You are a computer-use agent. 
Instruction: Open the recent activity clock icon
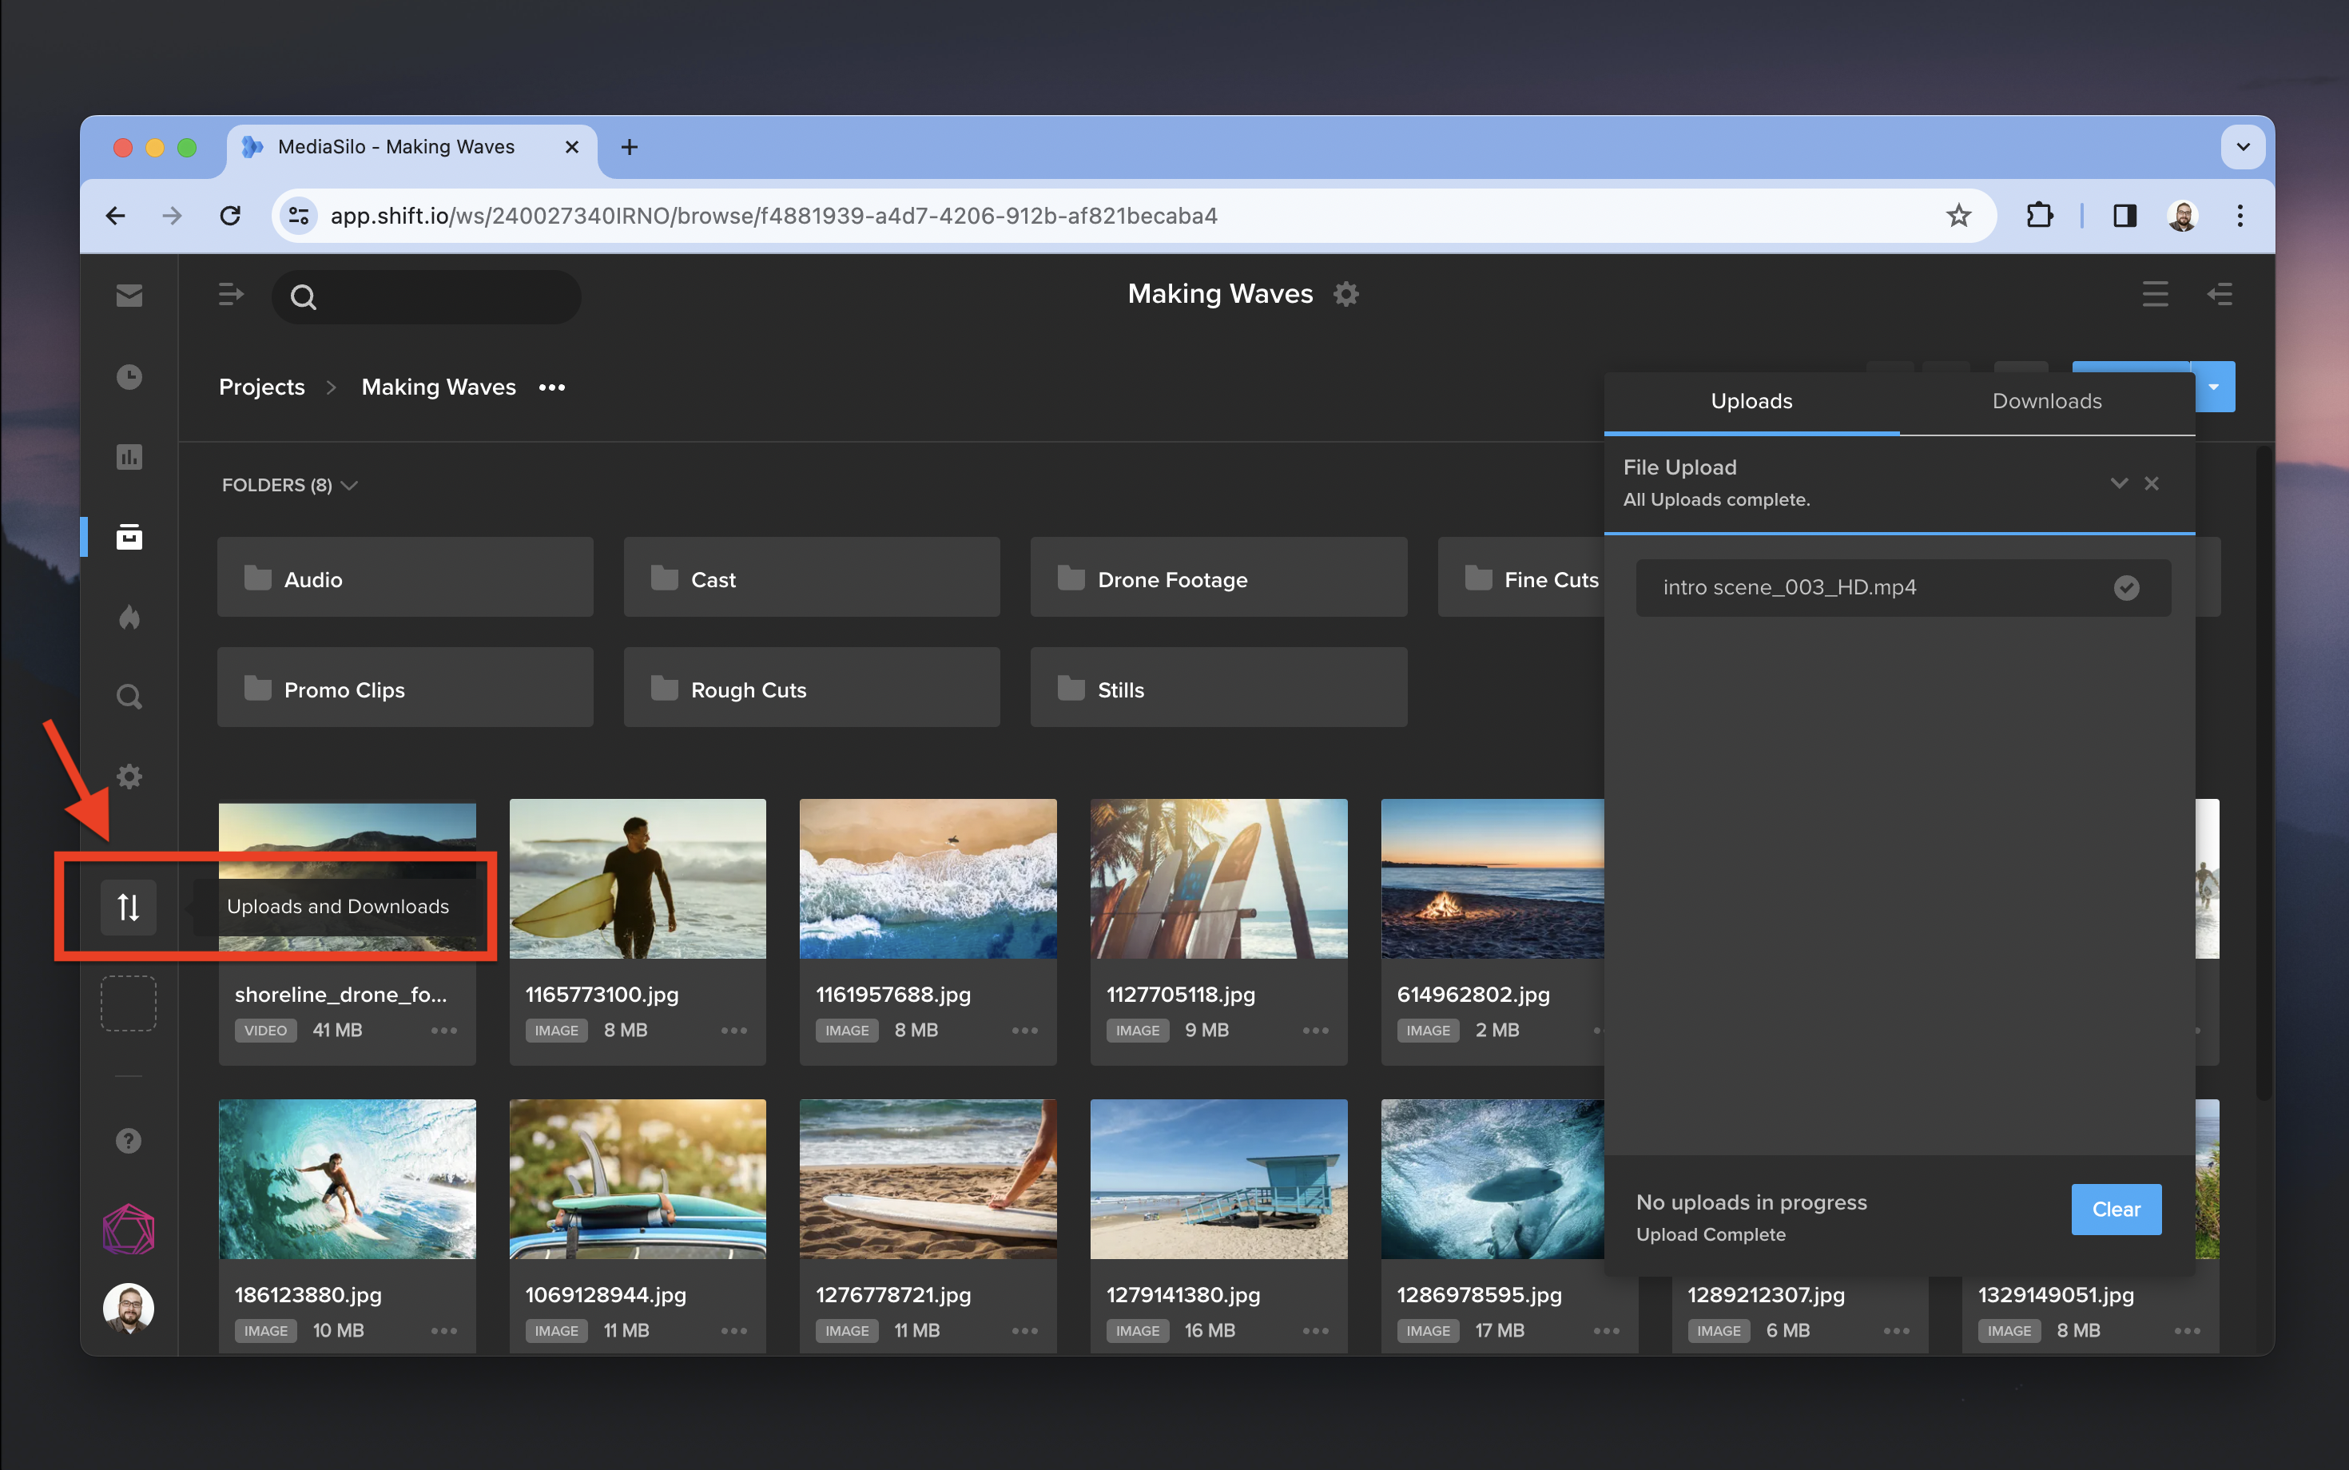click(129, 376)
